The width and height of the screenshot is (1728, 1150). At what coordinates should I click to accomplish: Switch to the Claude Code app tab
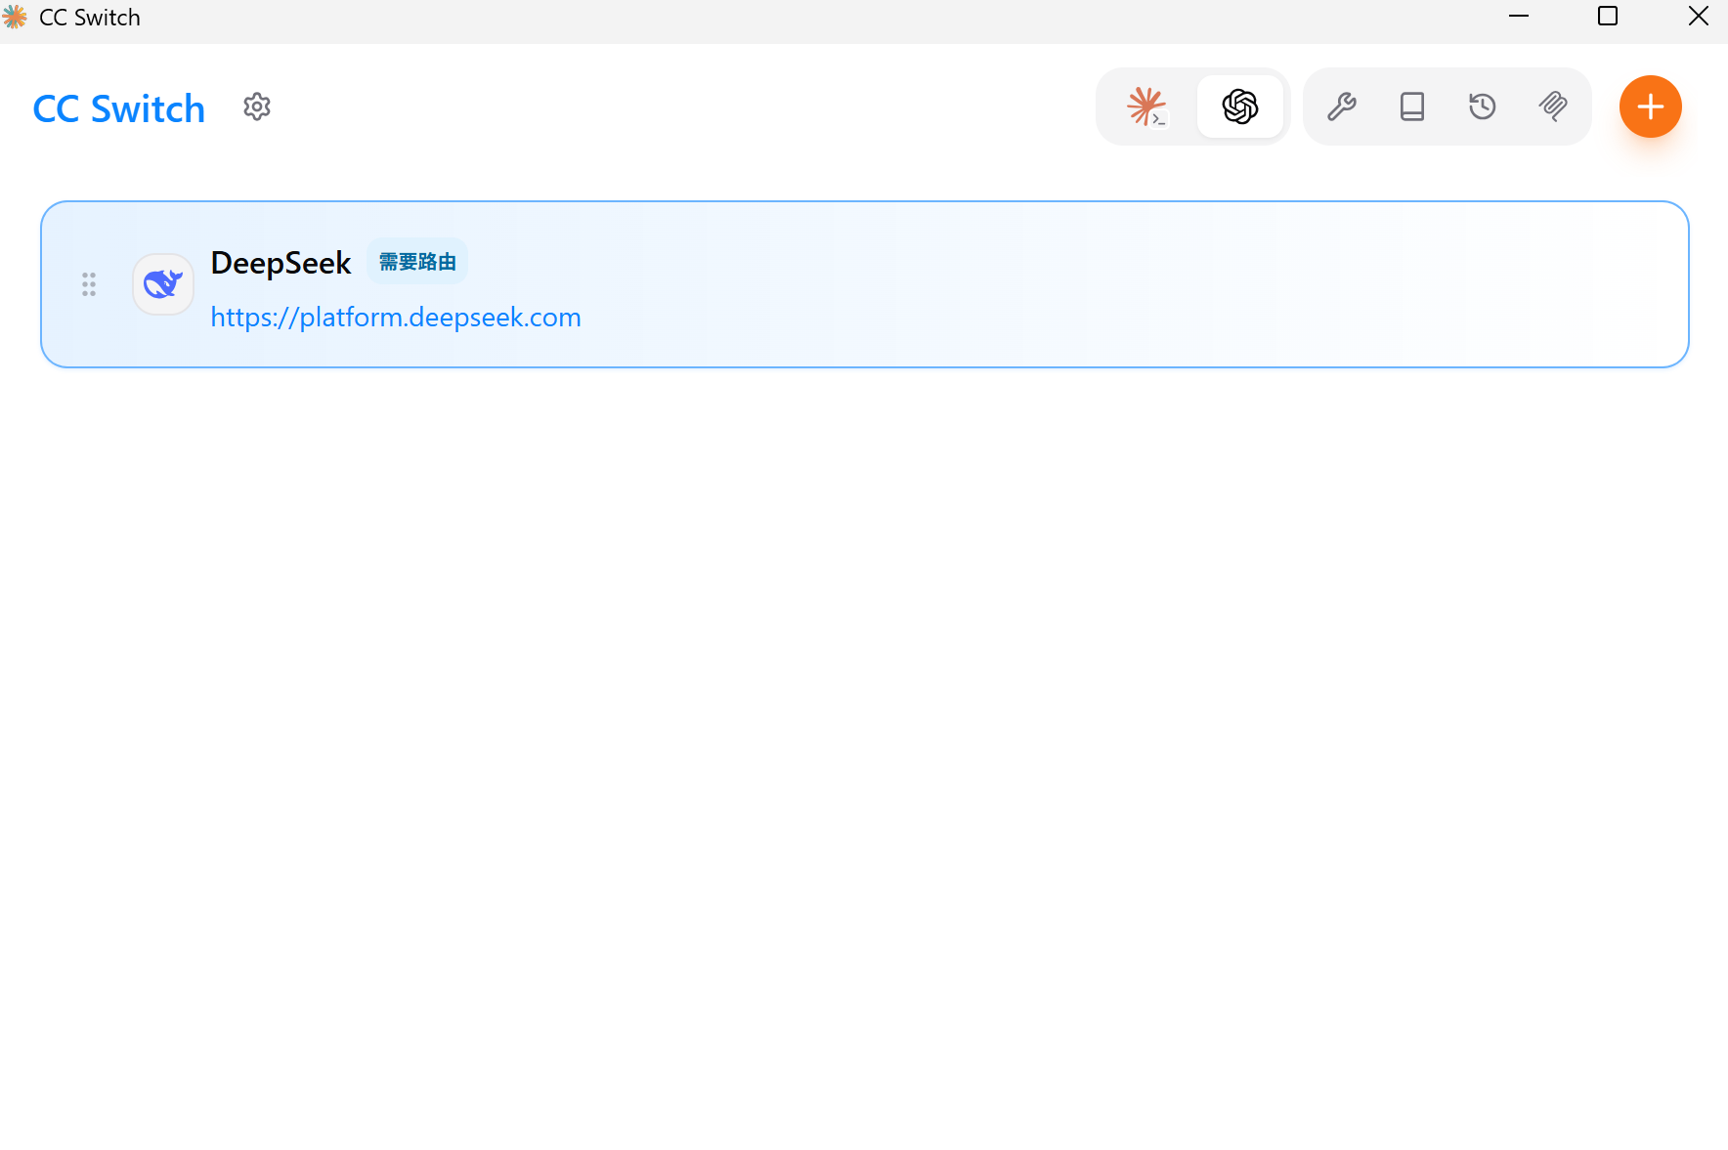[x=1146, y=106]
